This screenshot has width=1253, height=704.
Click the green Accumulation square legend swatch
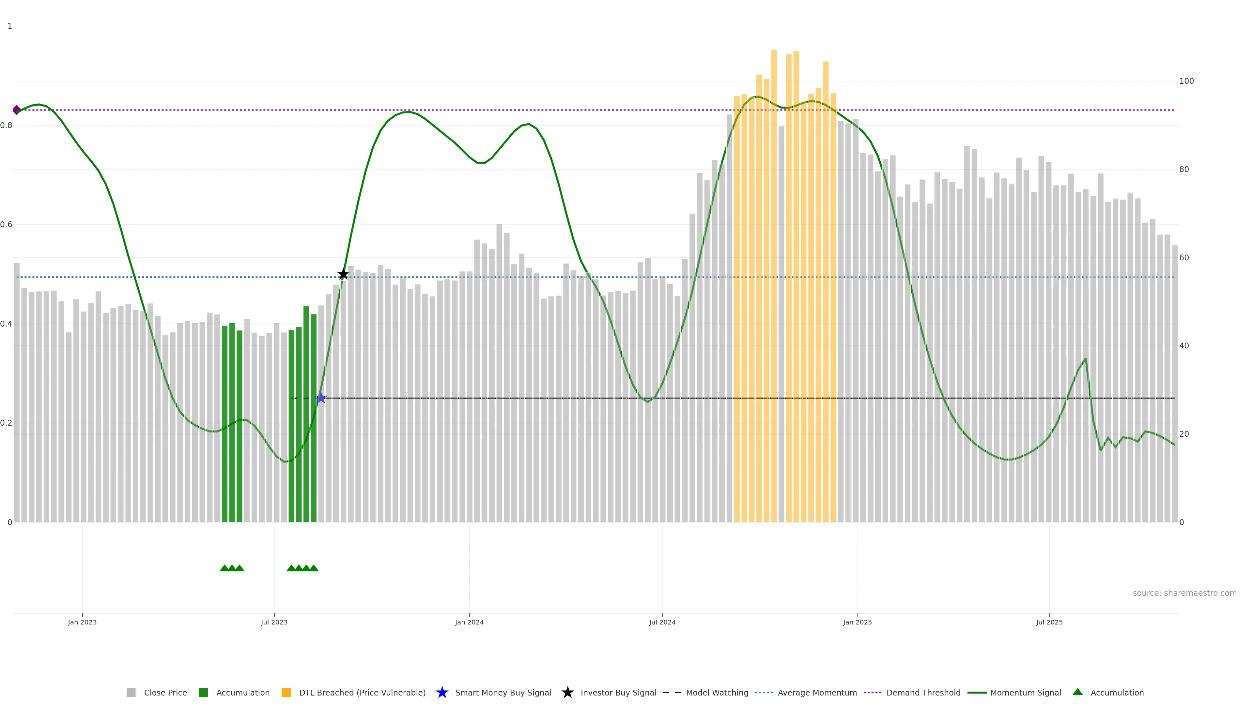tap(203, 692)
